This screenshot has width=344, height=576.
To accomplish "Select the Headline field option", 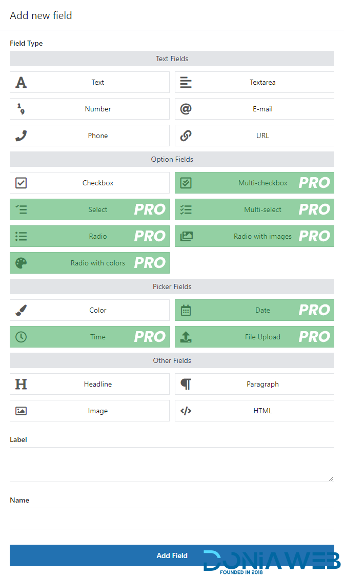I will tap(90, 384).
